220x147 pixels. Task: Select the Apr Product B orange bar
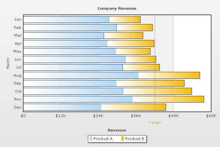(x=131, y=44)
